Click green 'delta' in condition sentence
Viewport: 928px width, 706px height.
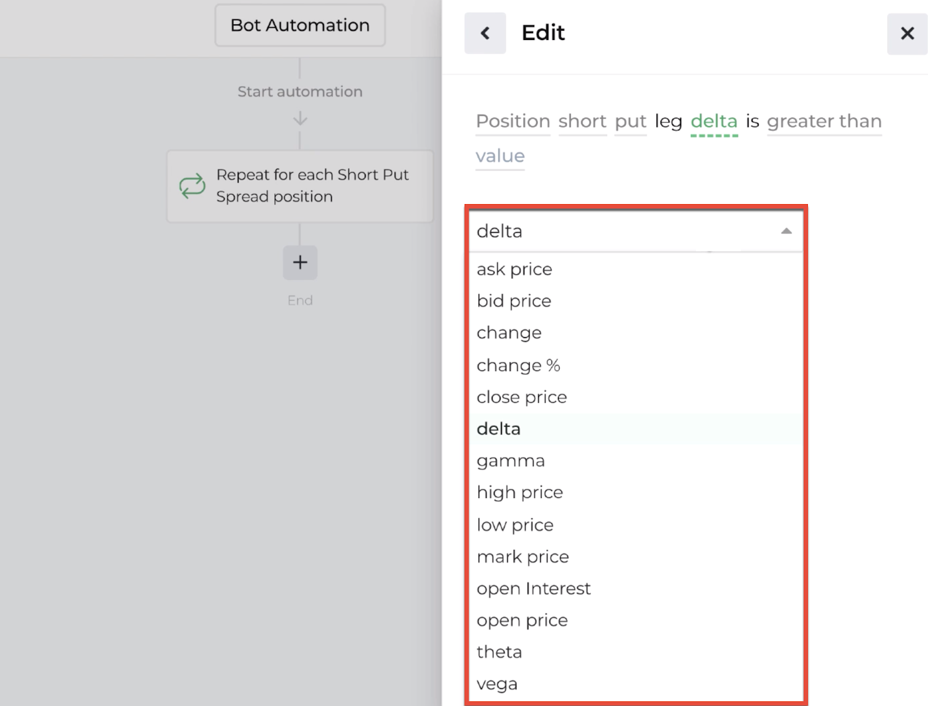[x=714, y=121]
